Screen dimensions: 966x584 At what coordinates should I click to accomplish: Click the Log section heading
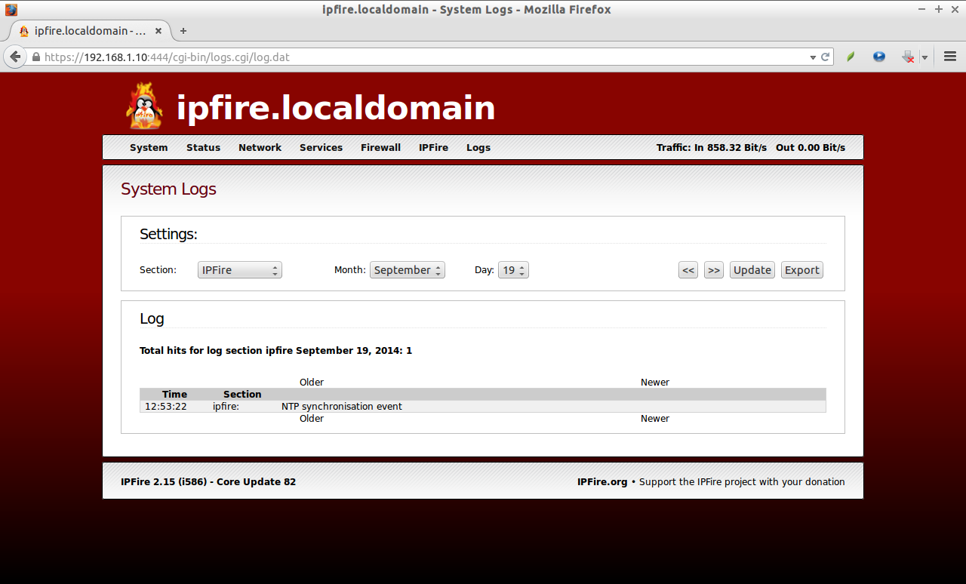click(x=152, y=319)
